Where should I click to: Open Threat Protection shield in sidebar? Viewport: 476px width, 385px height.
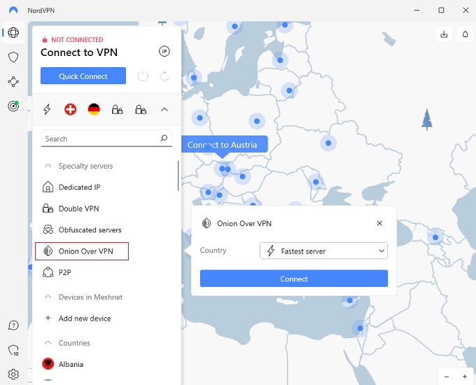(x=13, y=57)
